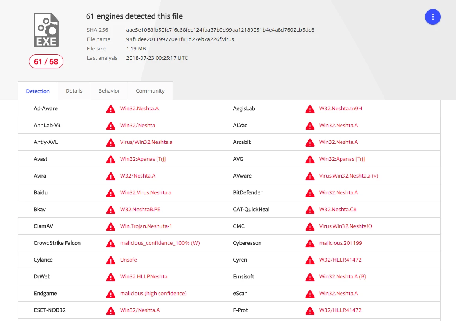
Task: Click the W32.Neshta.C8 detection text
Action: pyautogui.click(x=338, y=210)
